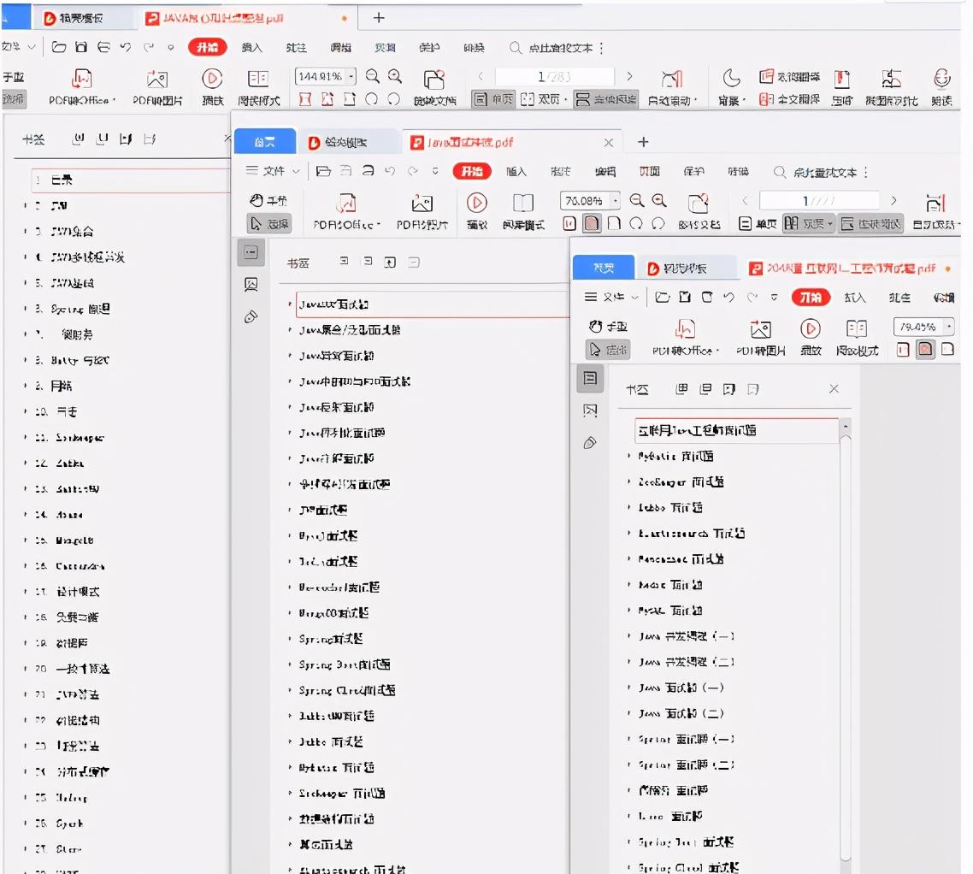The image size is (973, 874).
Task: Click bookmark side panel icon in front window
Action: (x=590, y=378)
